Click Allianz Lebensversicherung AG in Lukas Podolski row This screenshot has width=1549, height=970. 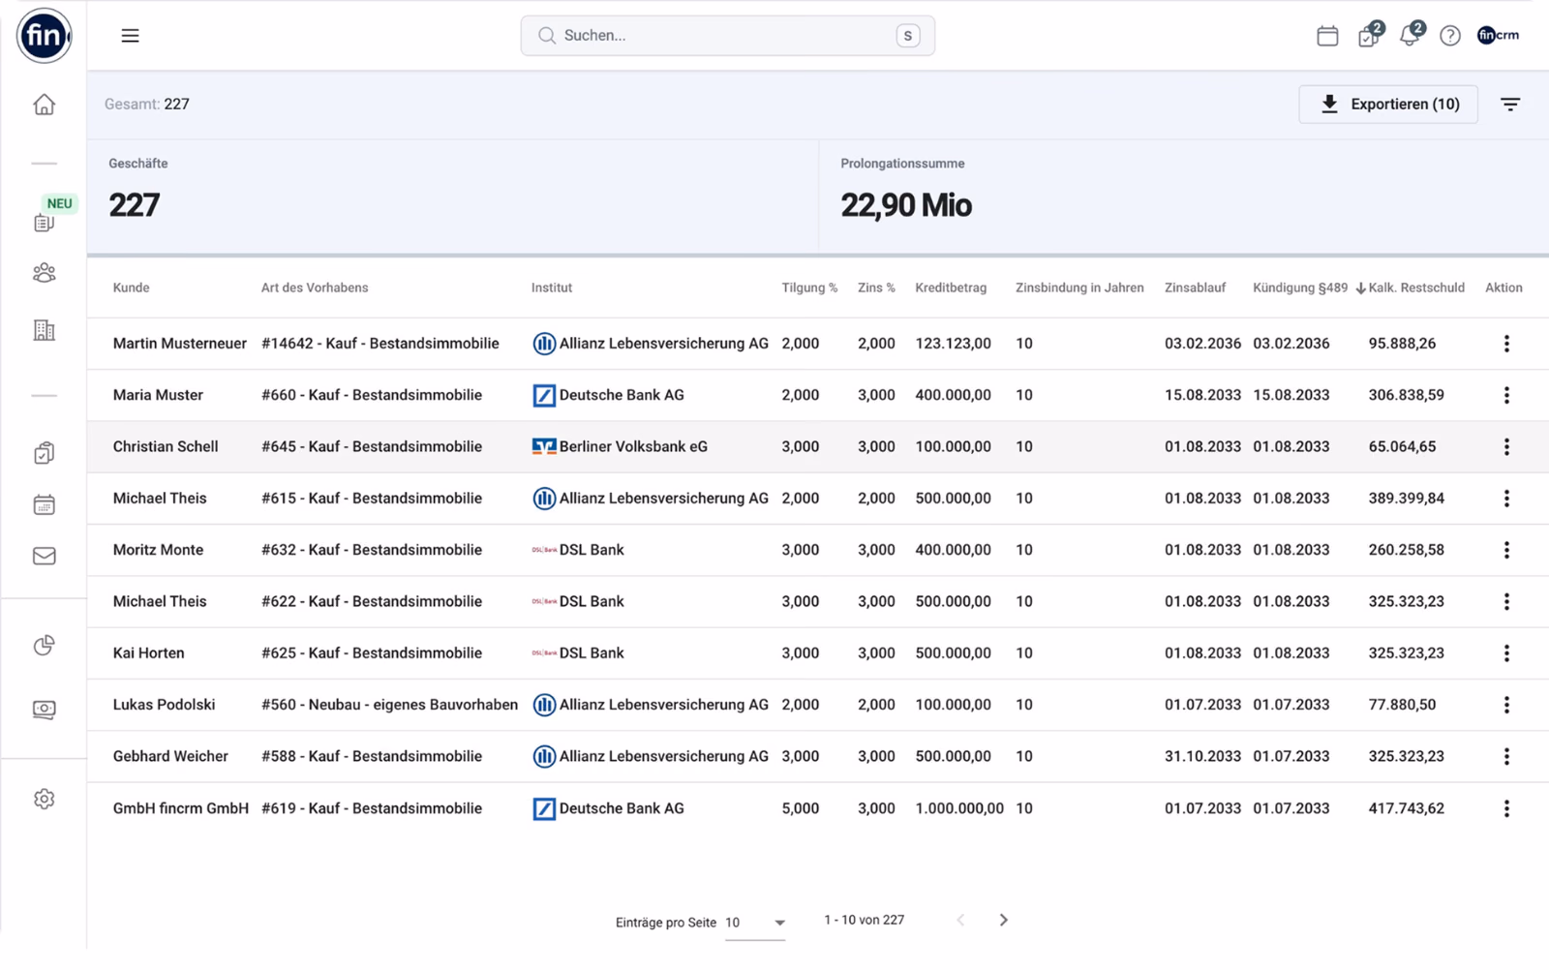pyautogui.click(x=651, y=705)
